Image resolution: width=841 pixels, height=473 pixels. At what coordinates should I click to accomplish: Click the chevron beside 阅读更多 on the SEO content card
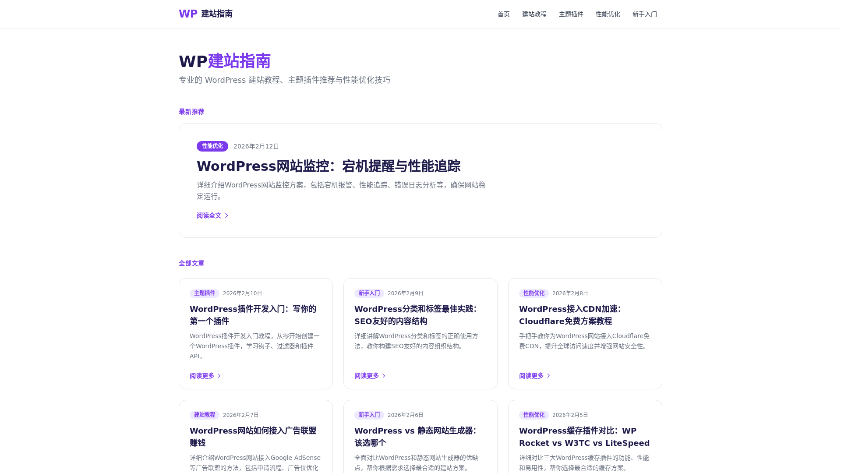tap(384, 376)
